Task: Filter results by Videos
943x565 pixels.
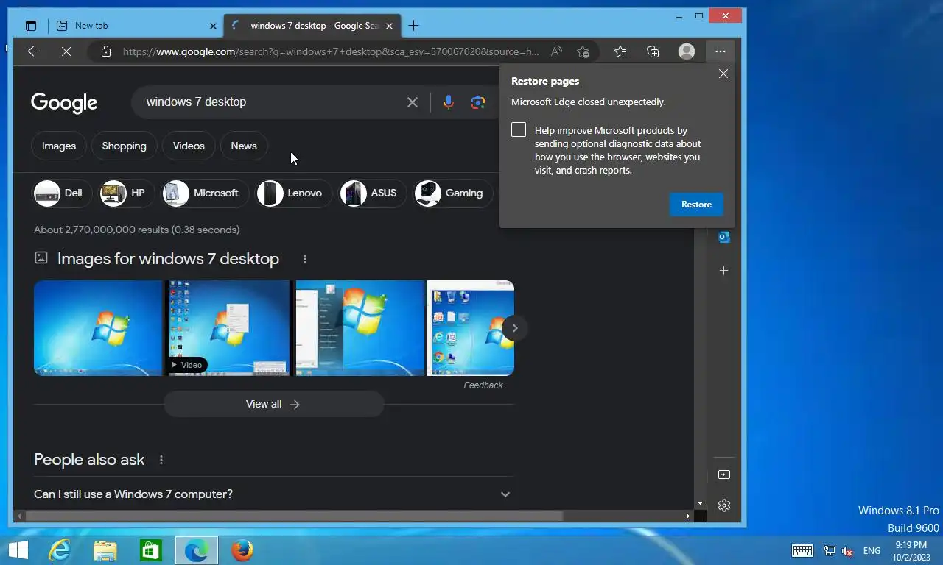Action: click(x=189, y=146)
